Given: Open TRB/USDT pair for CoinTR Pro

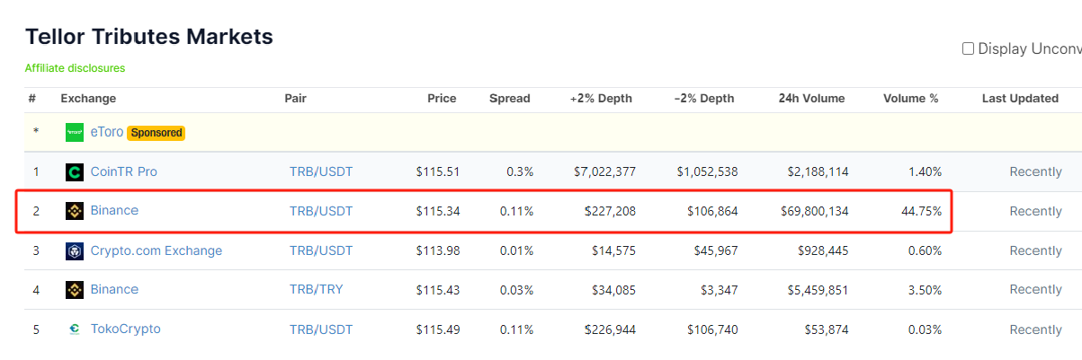Looking at the screenshot, I should (321, 171).
